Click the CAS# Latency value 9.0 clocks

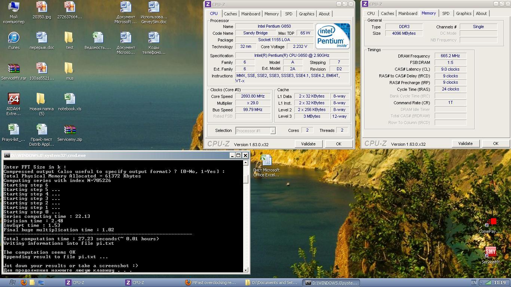point(450,69)
